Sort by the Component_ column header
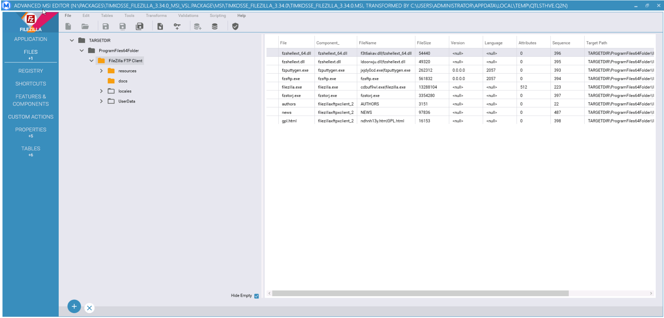 (x=336, y=43)
